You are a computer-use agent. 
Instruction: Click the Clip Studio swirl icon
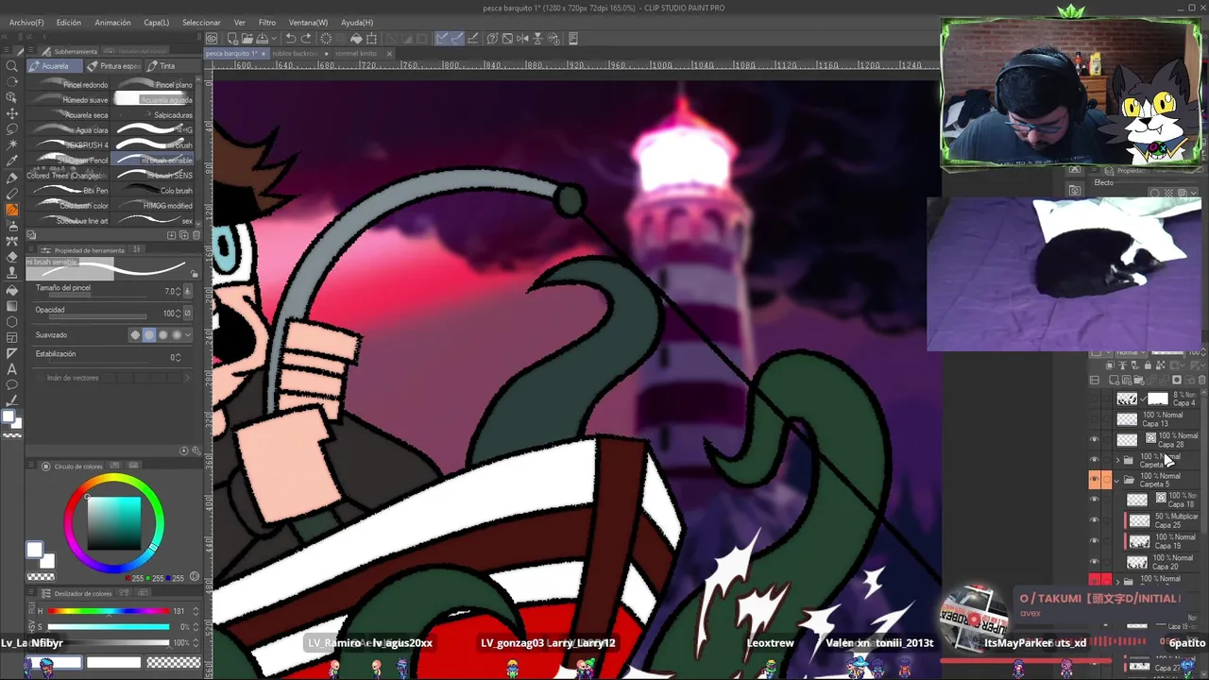click(x=213, y=39)
